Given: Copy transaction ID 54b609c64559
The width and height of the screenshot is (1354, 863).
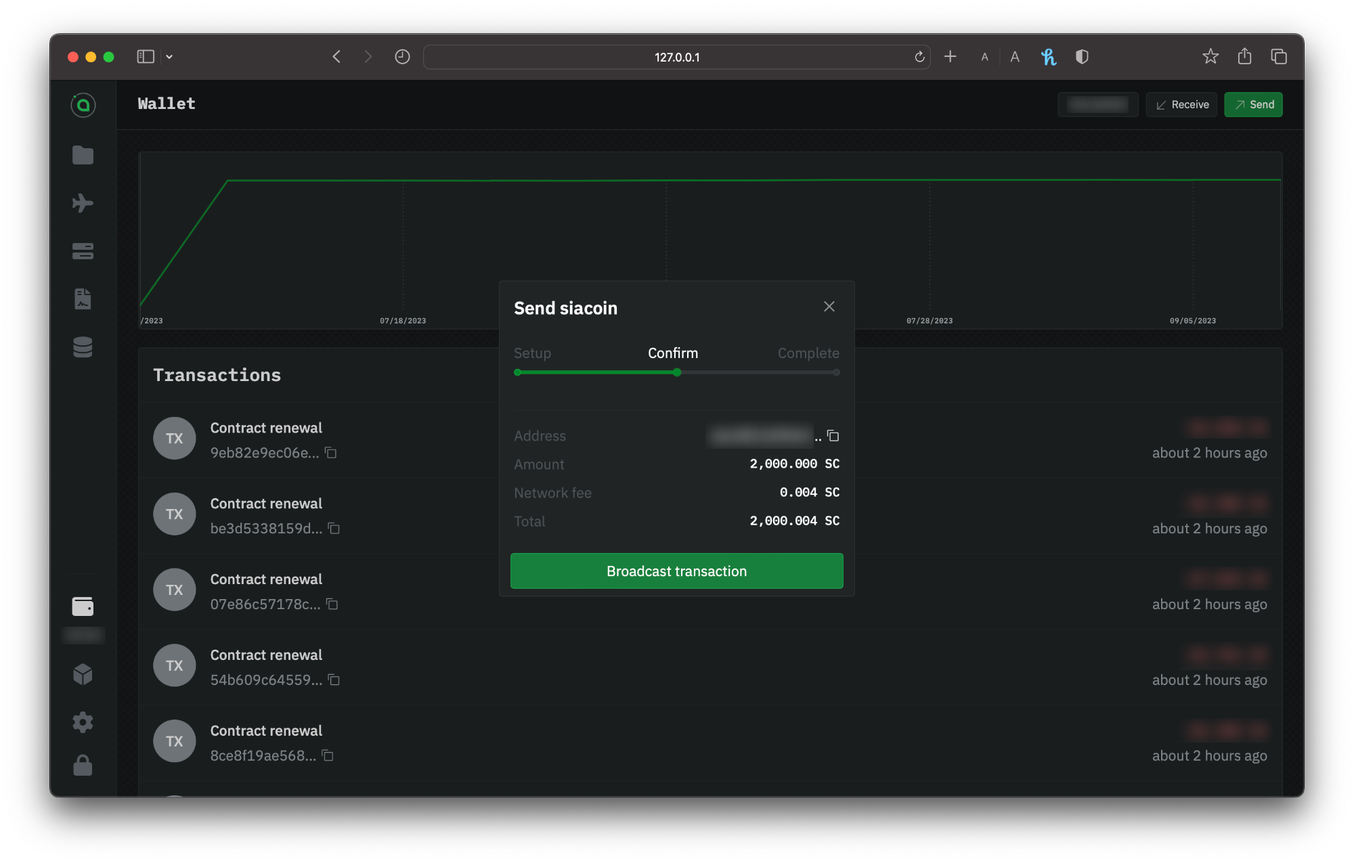Looking at the screenshot, I should (334, 680).
